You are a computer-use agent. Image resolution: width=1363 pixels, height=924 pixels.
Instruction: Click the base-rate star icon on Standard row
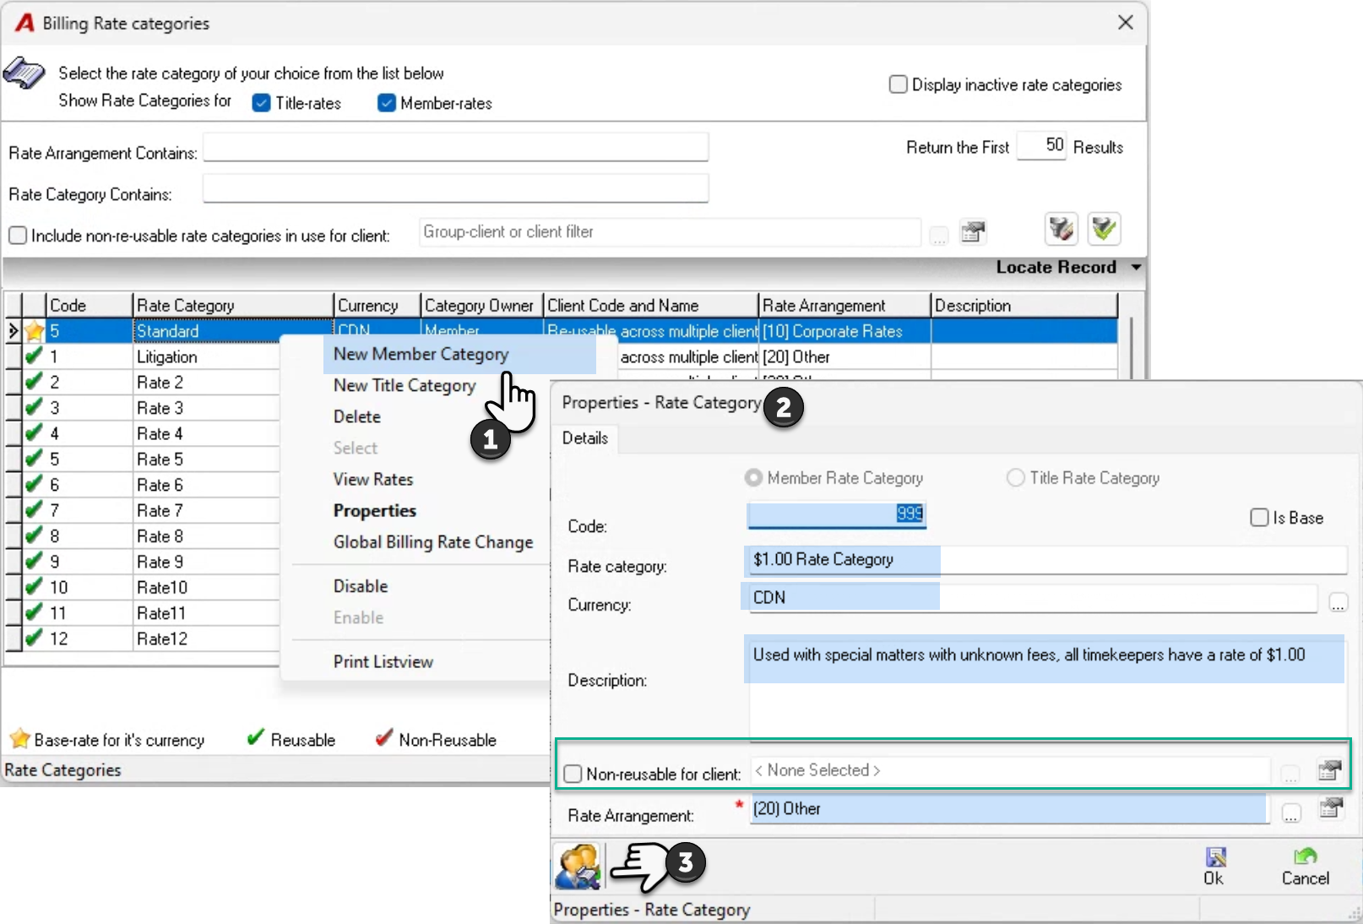coord(34,331)
